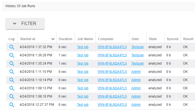
Task: Open log for 1:37:32 PM job run
Action: (x=12, y=47)
